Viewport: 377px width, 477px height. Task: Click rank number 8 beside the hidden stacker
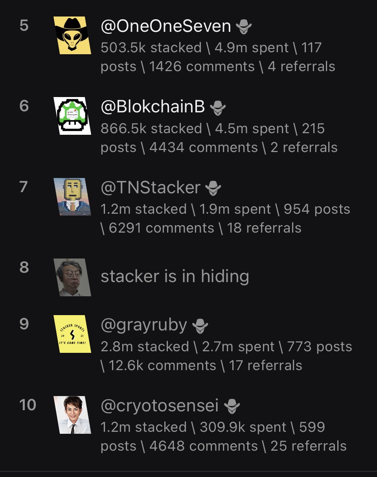24,268
